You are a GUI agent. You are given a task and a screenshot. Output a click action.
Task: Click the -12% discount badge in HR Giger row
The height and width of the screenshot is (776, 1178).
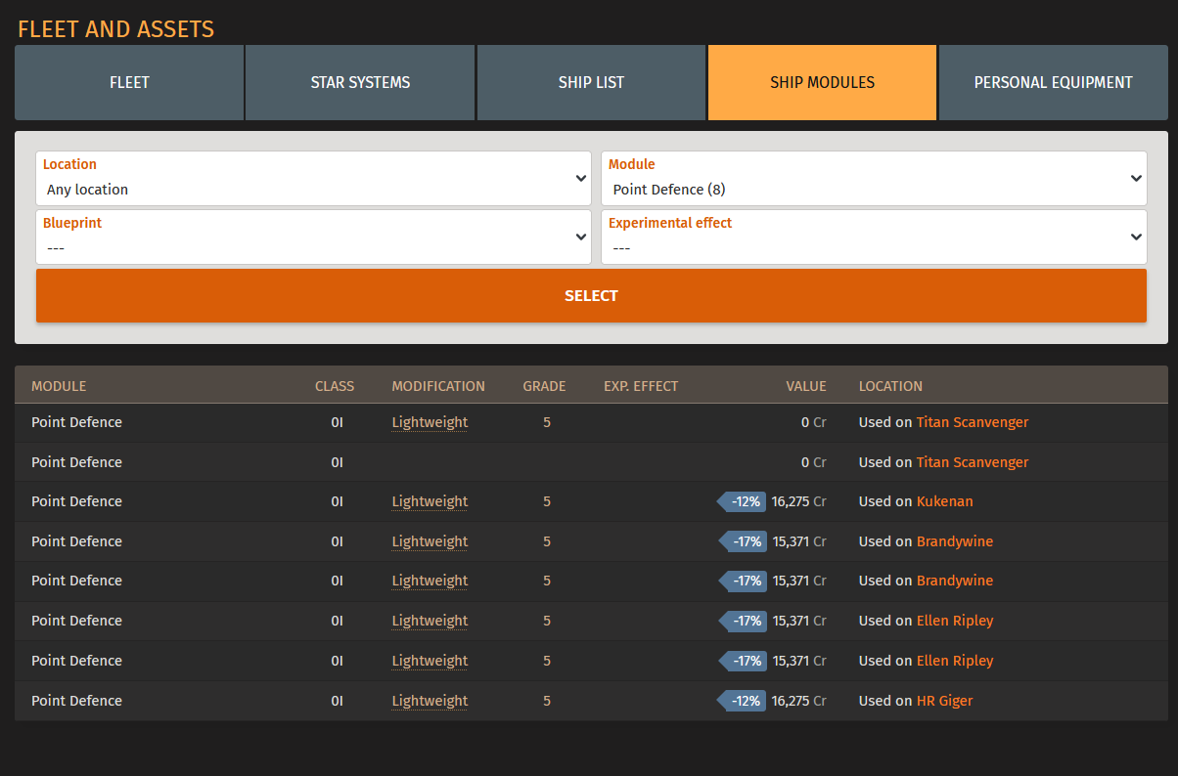[x=742, y=701]
